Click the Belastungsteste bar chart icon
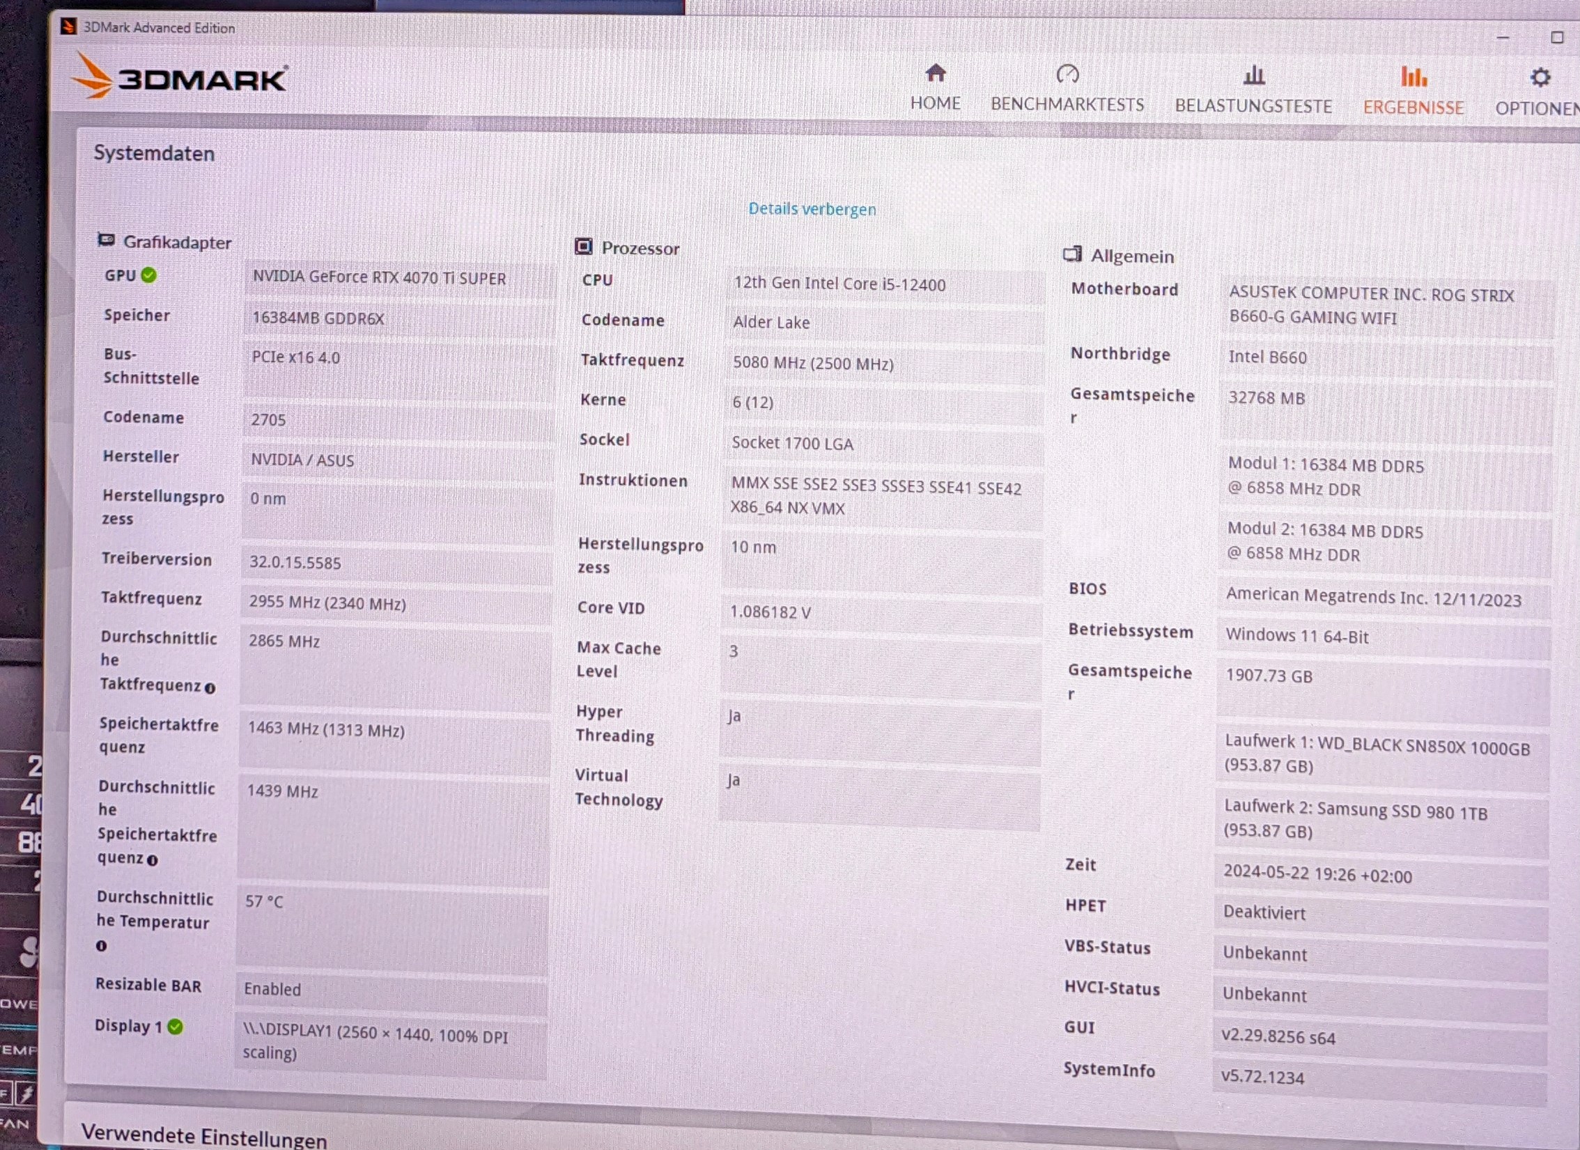Image resolution: width=1580 pixels, height=1150 pixels. 1253,75
